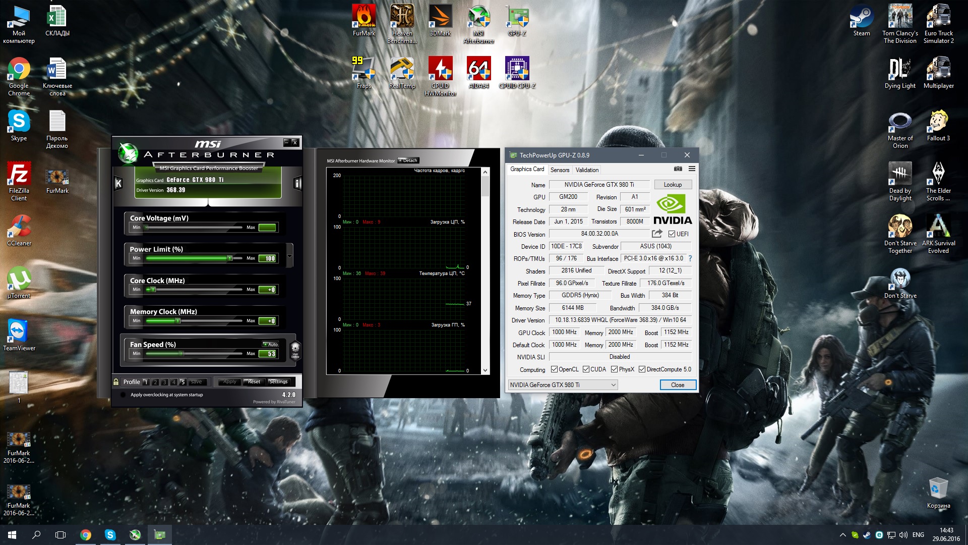Click the fan User Define gear icon
Screen dimensions: 968x545
[x=295, y=349]
